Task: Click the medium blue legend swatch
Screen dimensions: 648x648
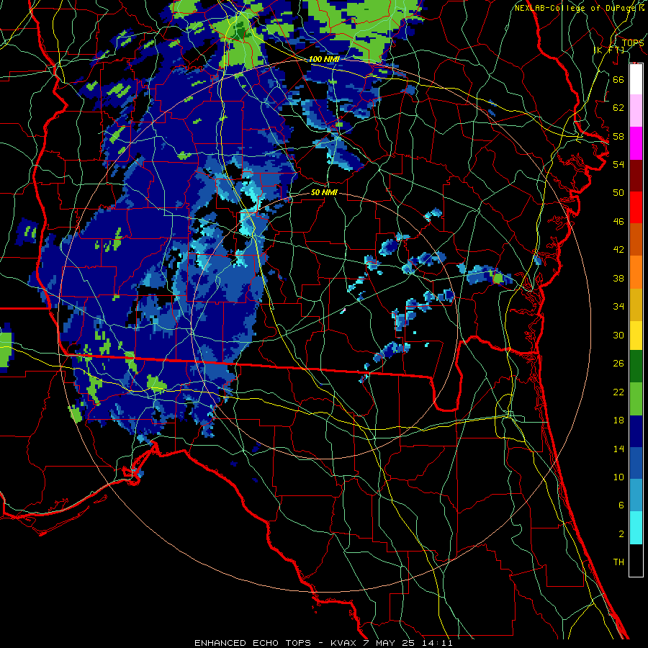Action: tap(636, 463)
